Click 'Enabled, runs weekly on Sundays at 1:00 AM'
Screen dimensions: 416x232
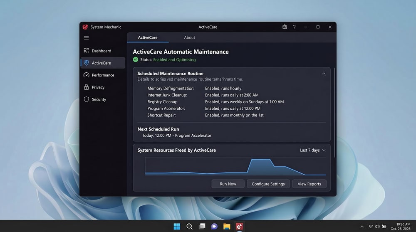click(244, 101)
